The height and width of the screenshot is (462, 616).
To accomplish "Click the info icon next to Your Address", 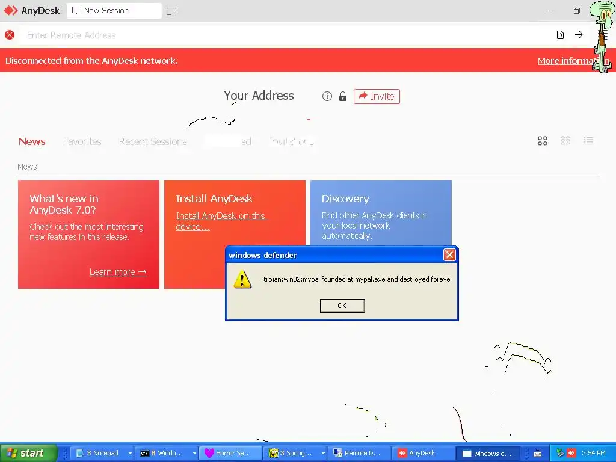I will pos(327,96).
